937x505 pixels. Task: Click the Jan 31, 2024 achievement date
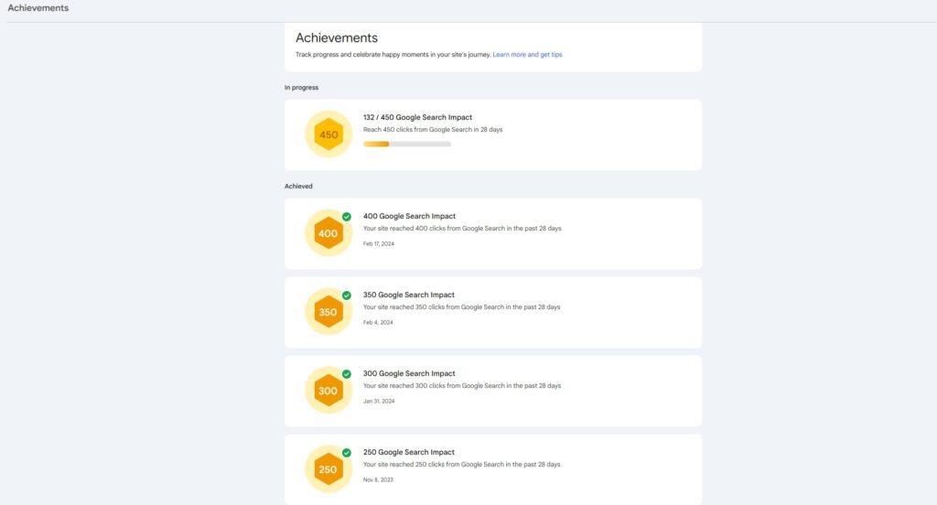click(x=379, y=401)
